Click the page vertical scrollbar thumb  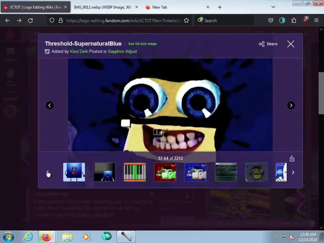[x=321, y=93]
